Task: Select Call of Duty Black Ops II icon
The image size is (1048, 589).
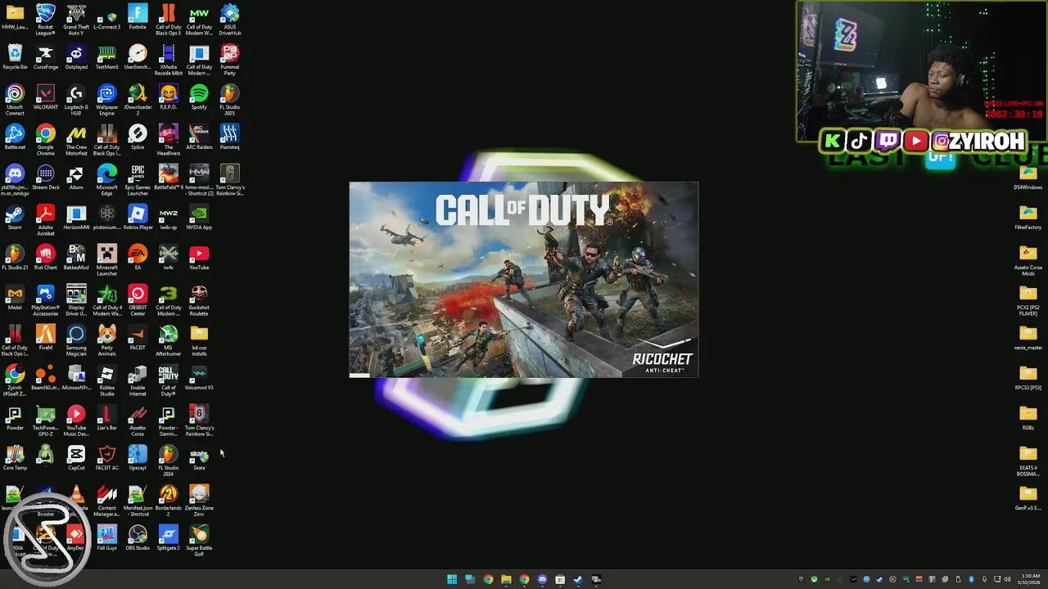Action: click(x=168, y=19)
